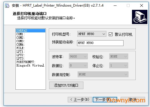Select the COM3: port in list
Screen dimensions: 150x107
[31, 41]
